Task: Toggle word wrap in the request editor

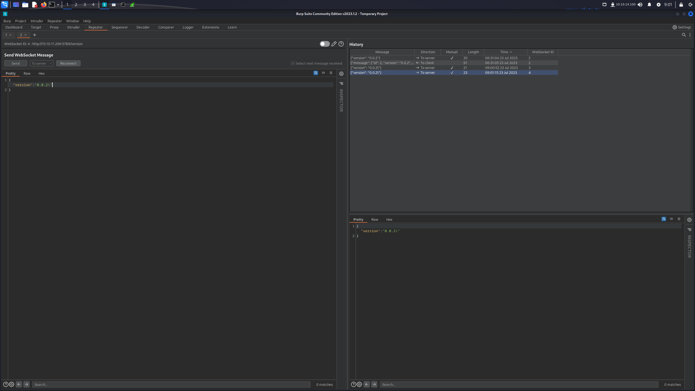Action: 315,73
